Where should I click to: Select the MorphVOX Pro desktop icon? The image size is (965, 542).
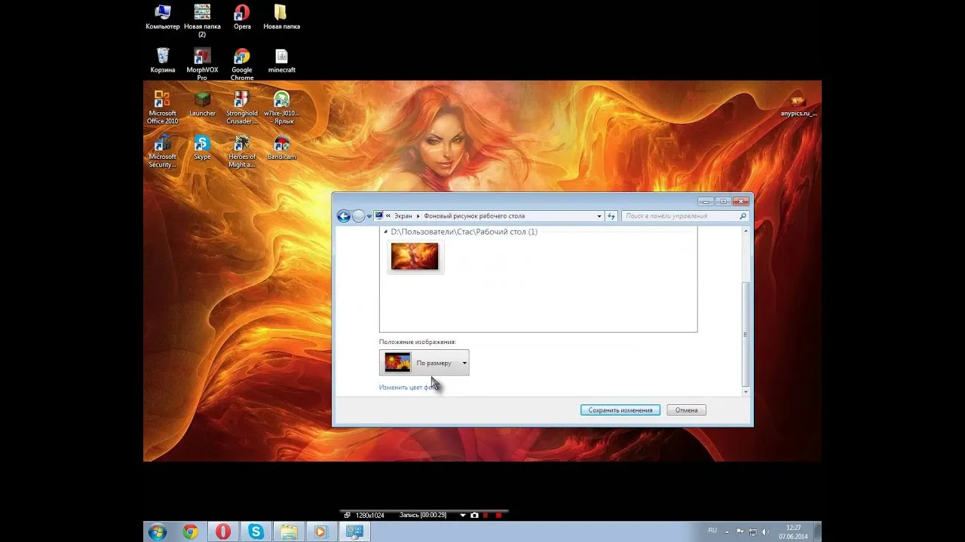tap(202, 64)
